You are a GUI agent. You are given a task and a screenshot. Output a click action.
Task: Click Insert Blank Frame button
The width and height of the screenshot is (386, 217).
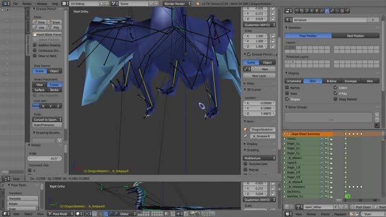[47, 34]
